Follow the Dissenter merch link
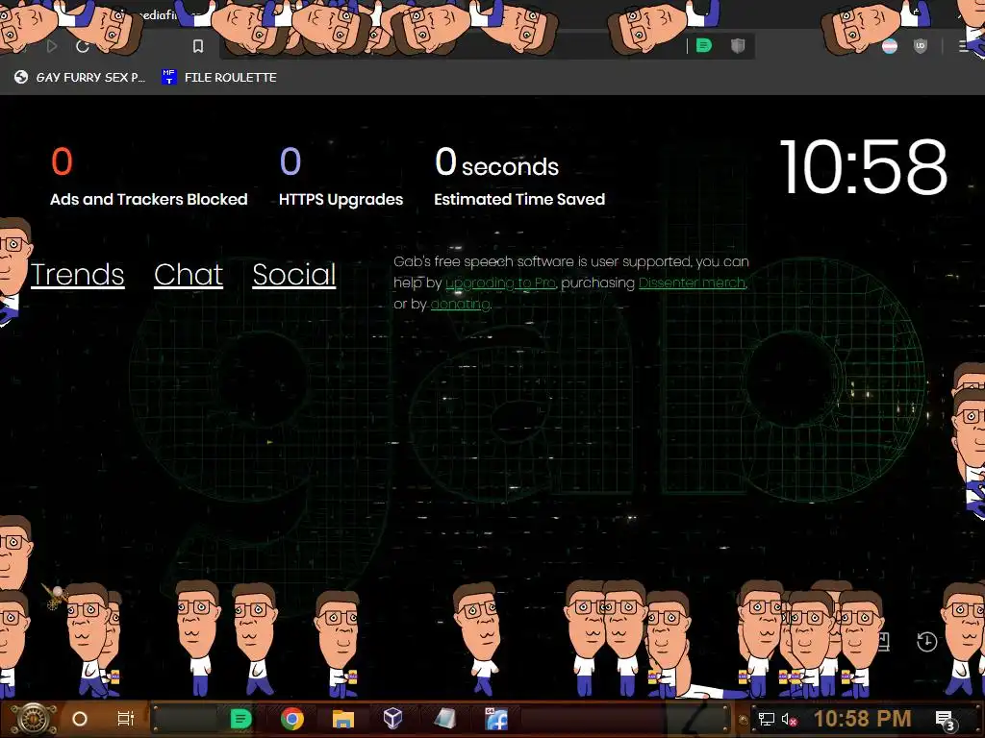The width and height of the screenshot is (985, 738). click(x=693, y=283)
